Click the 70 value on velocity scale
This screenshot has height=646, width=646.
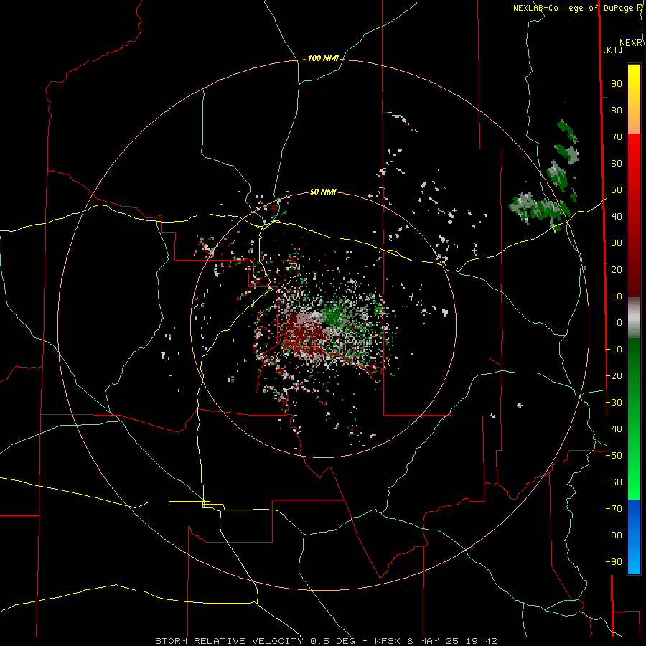(617, 137)
